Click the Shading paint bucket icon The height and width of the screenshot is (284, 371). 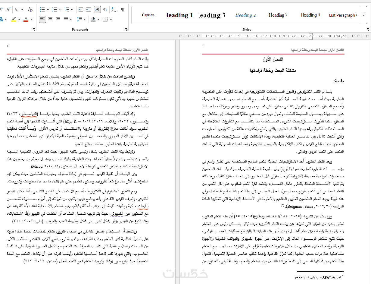pos(93,19)
